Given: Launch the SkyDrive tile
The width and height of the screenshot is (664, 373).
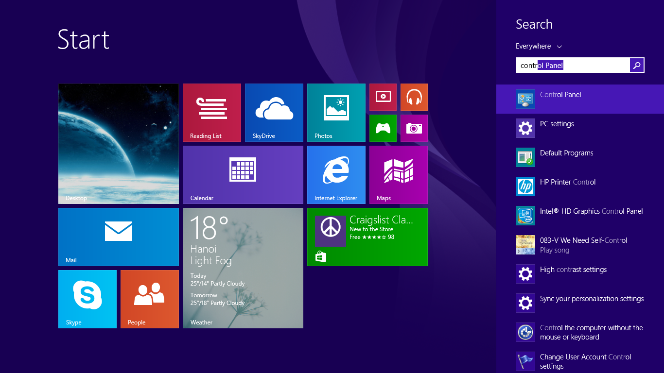Looking at the screenshot, I should [x=274, y=113].
